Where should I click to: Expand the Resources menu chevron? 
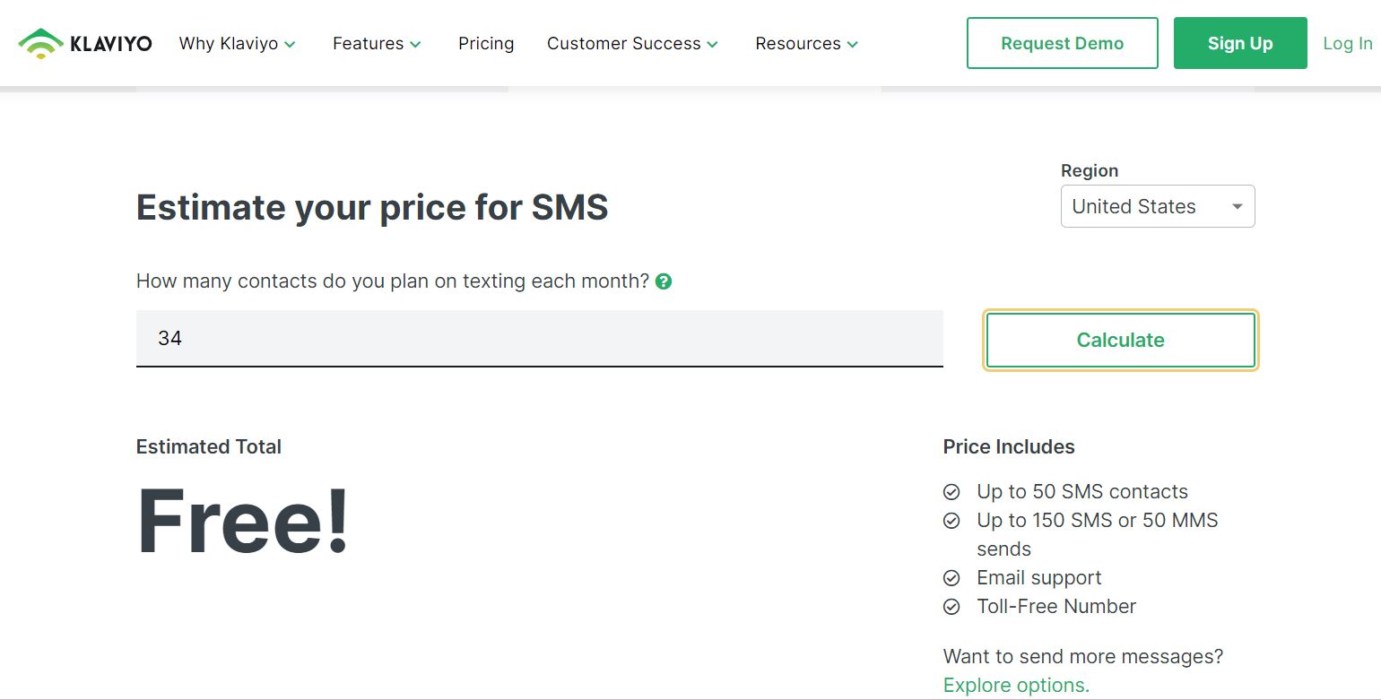pyautogui.click(x=852, y=43)
